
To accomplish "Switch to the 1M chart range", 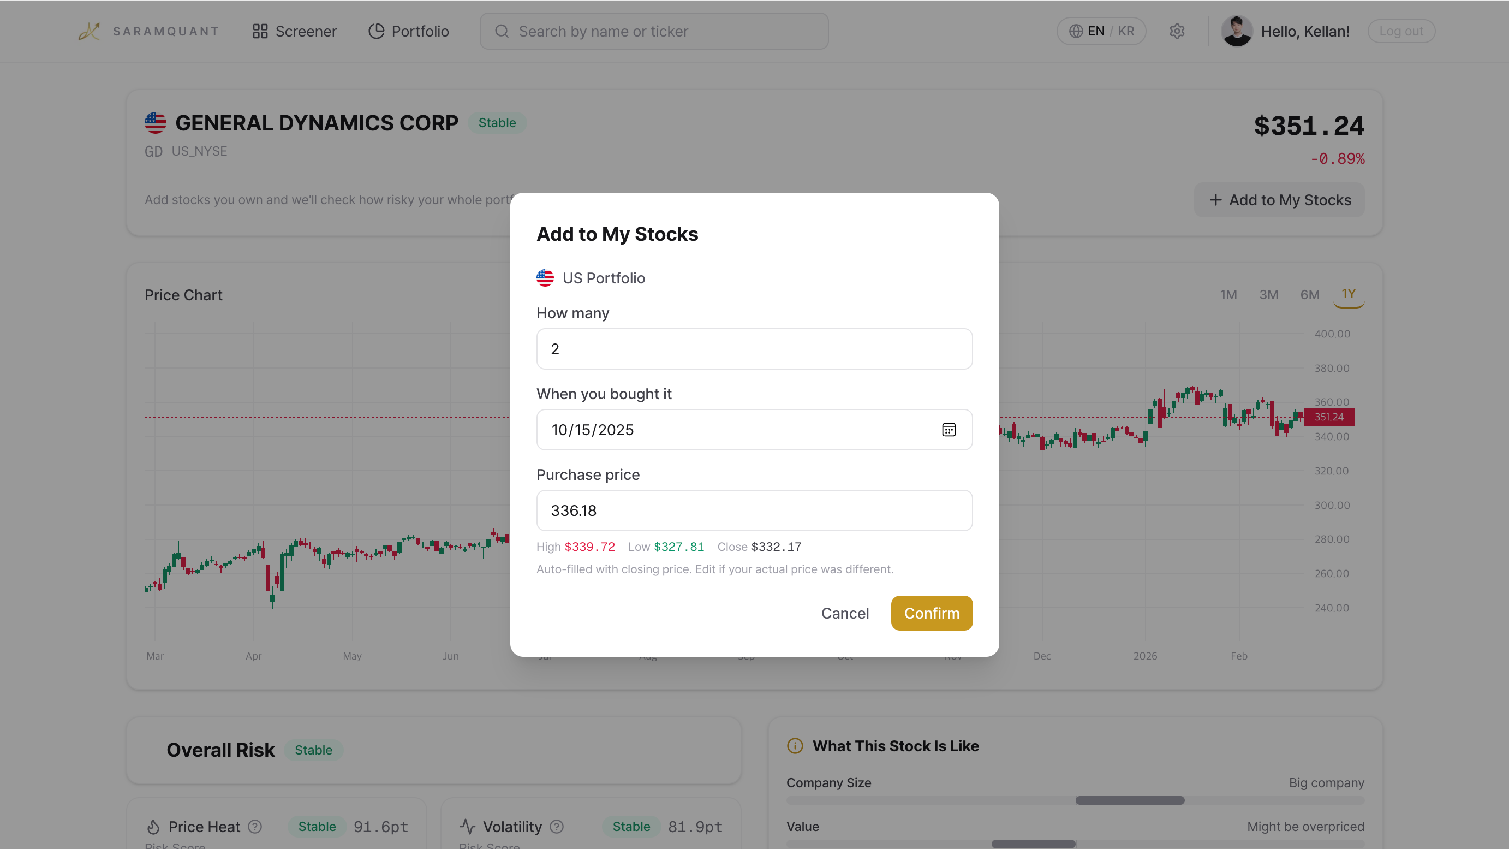I will [x=1228, y=295].
